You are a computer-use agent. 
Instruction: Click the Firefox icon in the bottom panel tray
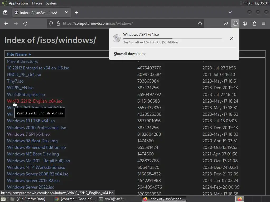point(239,199)
